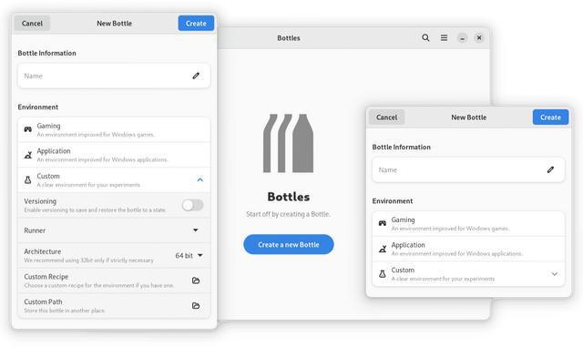The image size is (583, 347).
Task: Click flask Custom icon in left dialog
Action: coord(28,180)
